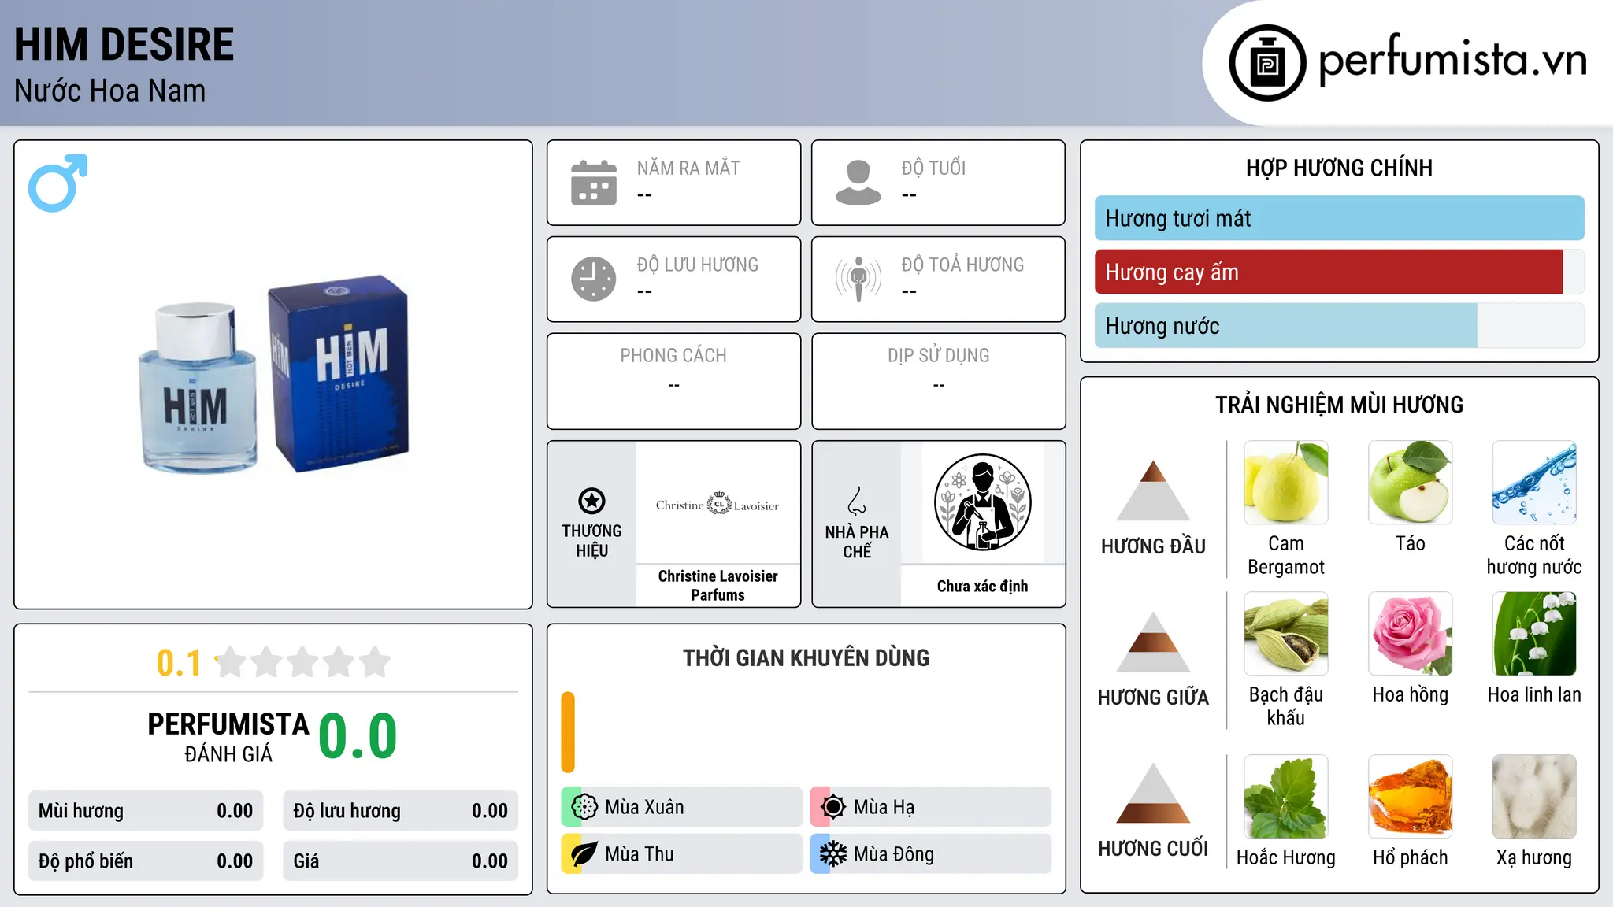The image size is (1613, 907).
Task: Click the perfumista.vn site name
Action: coord(1452,60)
